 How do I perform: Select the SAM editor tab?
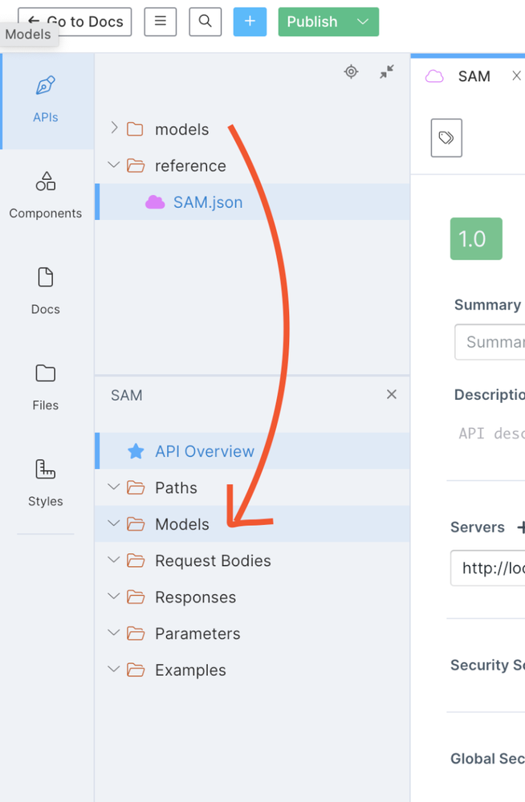click(474, 76)
